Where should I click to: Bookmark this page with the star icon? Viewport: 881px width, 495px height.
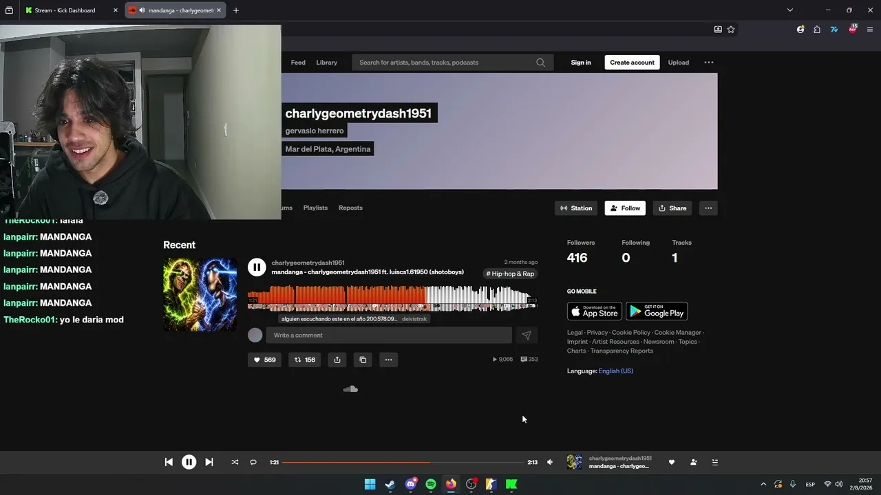[x=731, y=30]
